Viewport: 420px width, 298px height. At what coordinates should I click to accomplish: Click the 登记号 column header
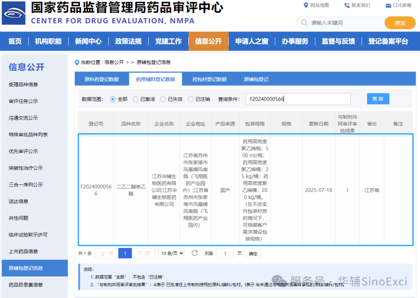click(x=96, y=124)
